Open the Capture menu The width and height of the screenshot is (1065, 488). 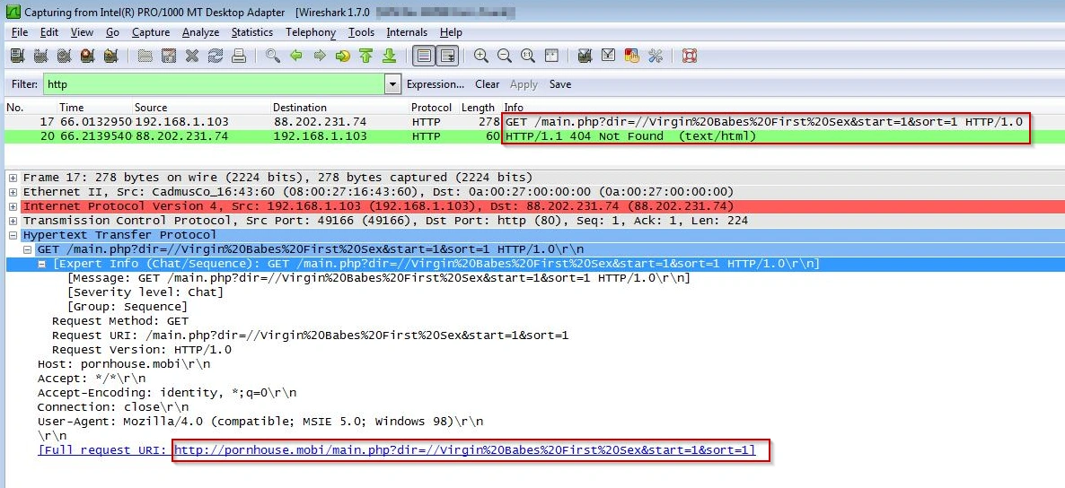click(151, 32)
